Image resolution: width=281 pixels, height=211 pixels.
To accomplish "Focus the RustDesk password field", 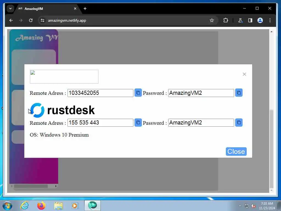I will [x=201, y=123].
